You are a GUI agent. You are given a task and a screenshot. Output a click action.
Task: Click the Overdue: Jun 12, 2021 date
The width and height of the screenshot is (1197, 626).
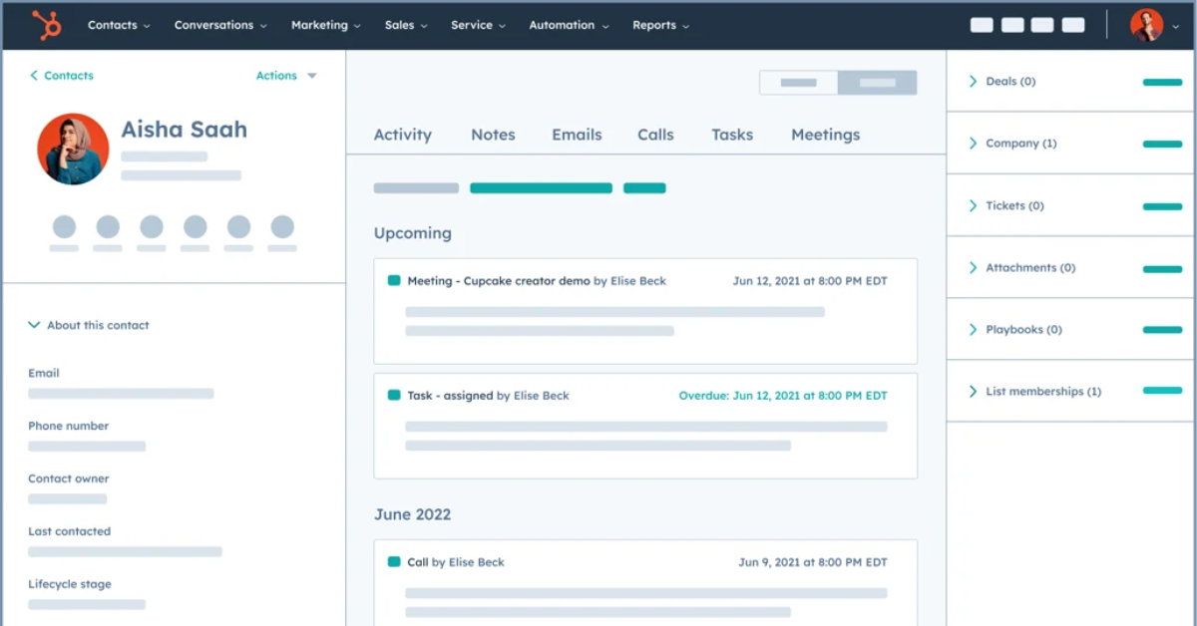tap(783, 396)
